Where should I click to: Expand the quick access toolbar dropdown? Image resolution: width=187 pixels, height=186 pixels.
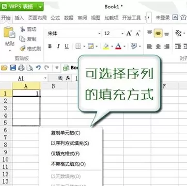coord(57,68)
